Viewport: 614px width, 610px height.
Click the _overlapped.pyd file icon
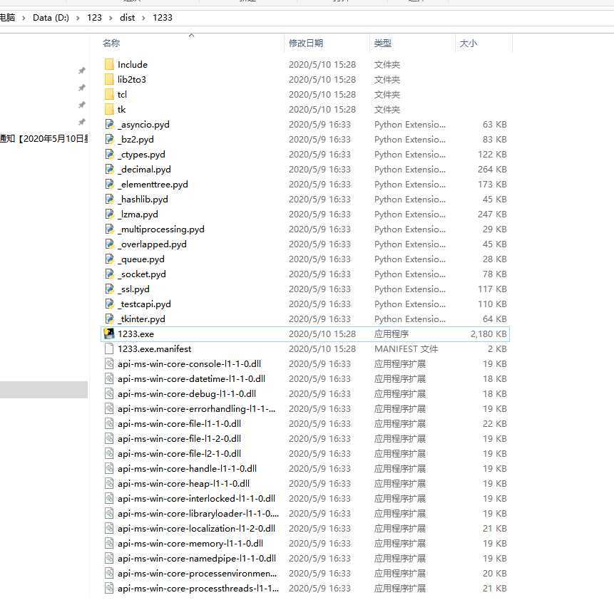[109, 244]
